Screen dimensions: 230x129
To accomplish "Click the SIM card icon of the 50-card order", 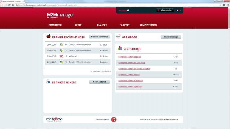I will tap(62, 45).
